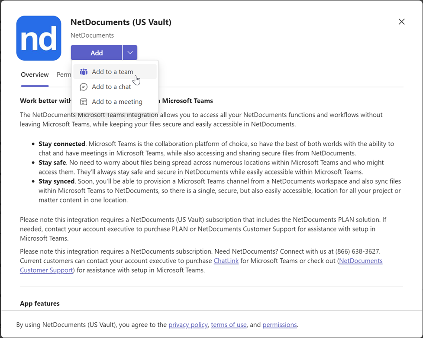The width and height of the screenshot is (423, 338).
Task: Switch to the Overview tab
Action: click(35, 74)
